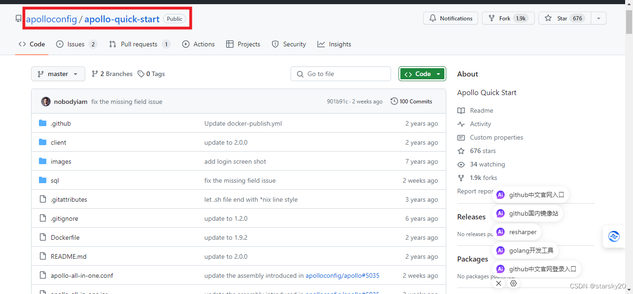Click the Notifications bell button
This screenshot has width=633, height=294.
tap(450, 19)
